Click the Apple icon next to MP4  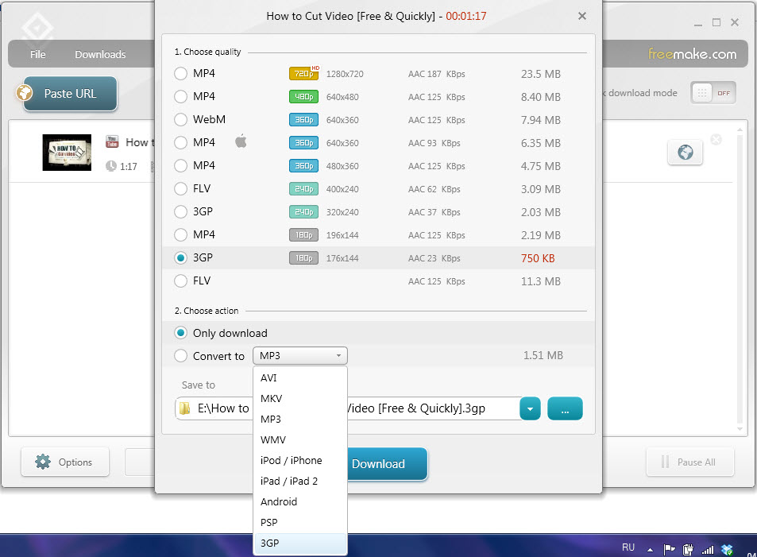click(x=241, y=141)
